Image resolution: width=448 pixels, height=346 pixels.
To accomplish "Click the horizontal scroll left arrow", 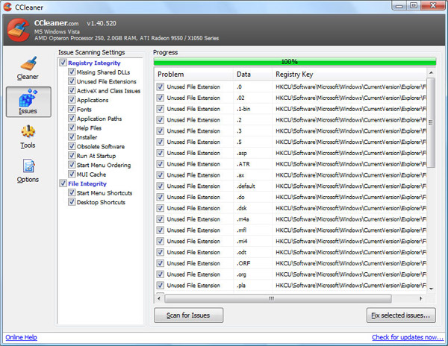I will click(x=159, y=299).
